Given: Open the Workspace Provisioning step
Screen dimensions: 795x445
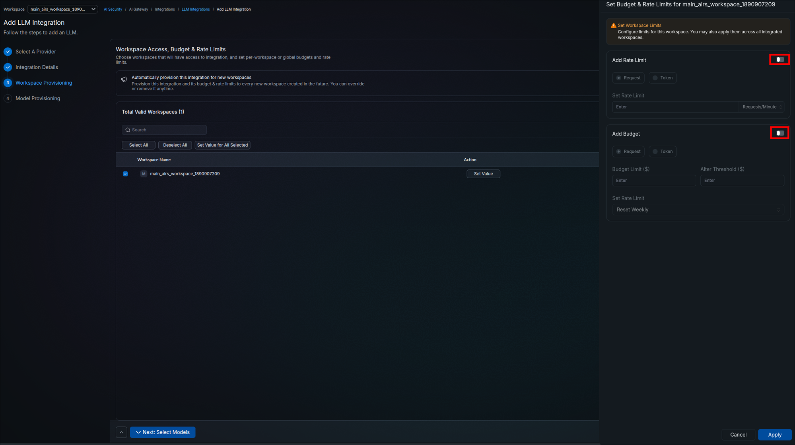Looking at the screenshot, I should coord(44,83).
